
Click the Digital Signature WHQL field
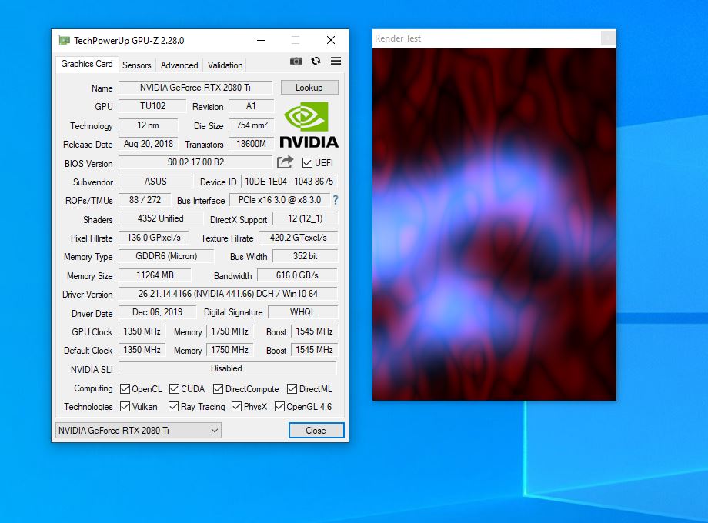302,312
